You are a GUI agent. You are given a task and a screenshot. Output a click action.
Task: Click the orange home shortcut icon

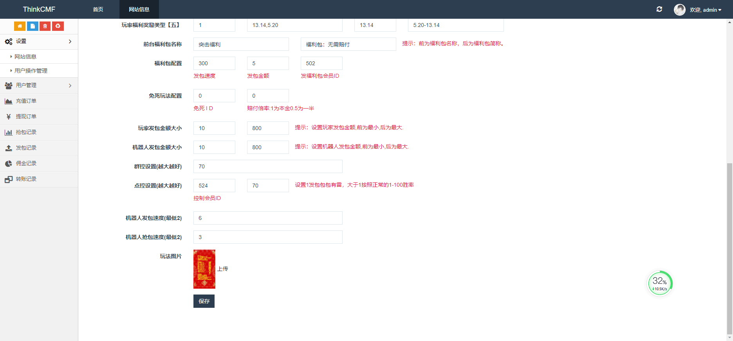pos(20,26)
